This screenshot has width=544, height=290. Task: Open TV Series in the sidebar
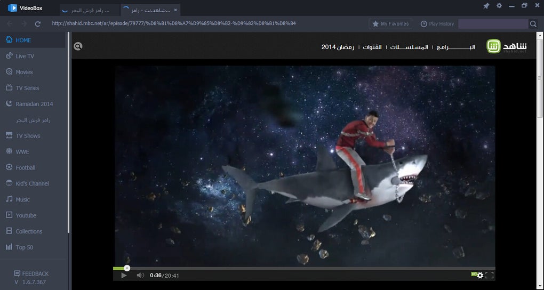click(33, 88)
